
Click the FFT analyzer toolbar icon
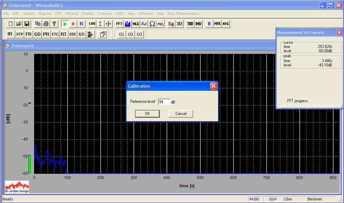[119, 24]
